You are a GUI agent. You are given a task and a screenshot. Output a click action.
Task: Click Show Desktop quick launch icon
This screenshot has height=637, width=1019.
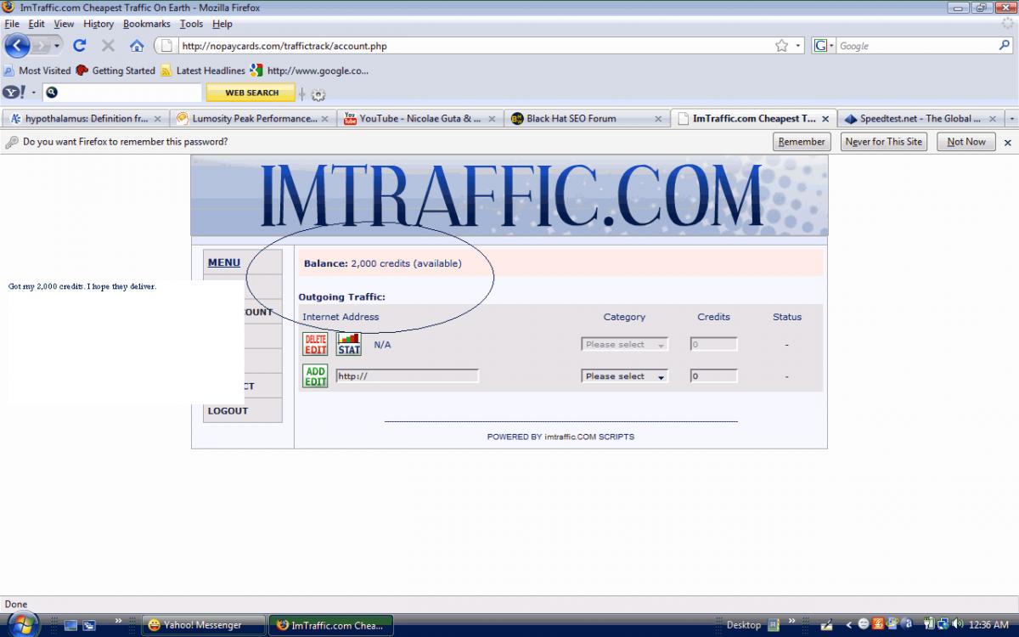coord(70,625)
